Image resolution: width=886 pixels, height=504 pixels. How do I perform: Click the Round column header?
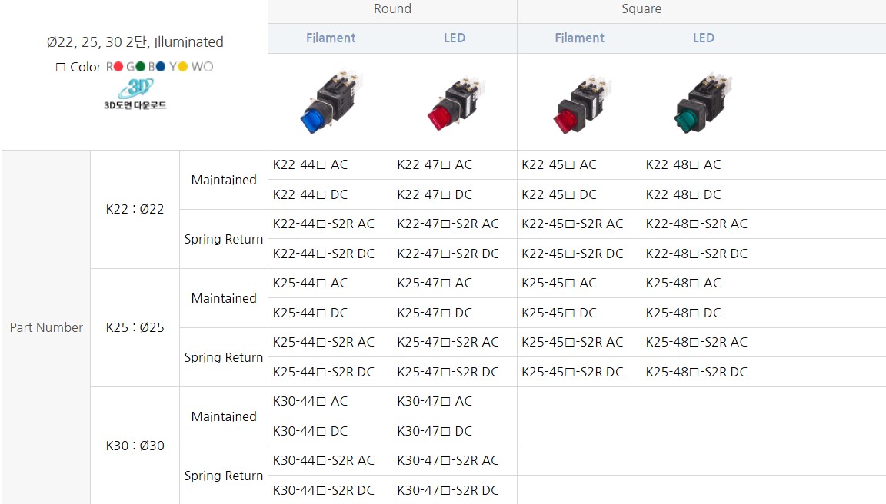(392, 9)
